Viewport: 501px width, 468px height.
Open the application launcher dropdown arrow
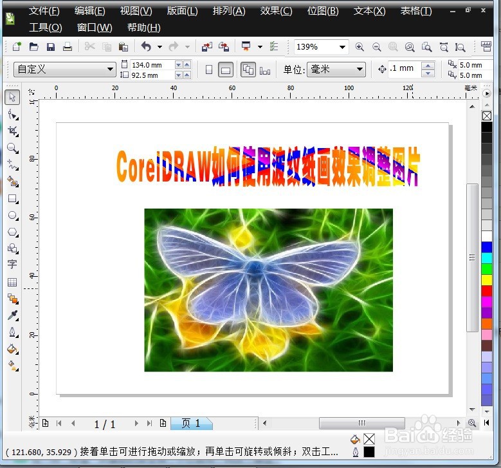click(x=260, y=47)
